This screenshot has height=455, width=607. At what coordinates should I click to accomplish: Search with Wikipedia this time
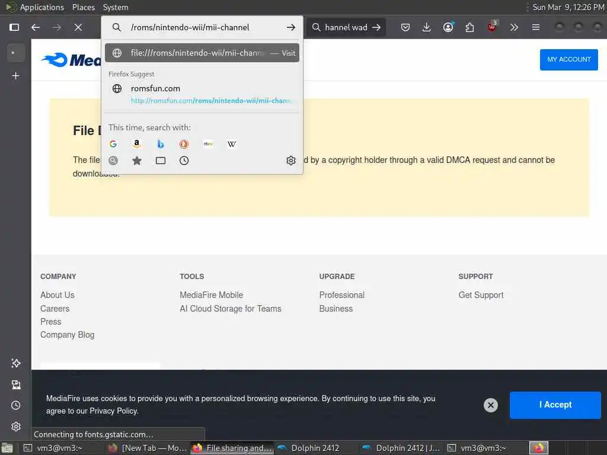(232, 144)
